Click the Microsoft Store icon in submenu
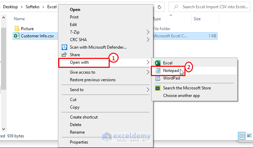253x148 pixels. [x=158, y=88]
